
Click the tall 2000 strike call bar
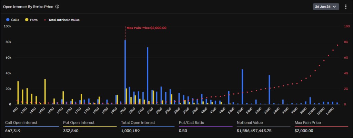coord(125,72)
